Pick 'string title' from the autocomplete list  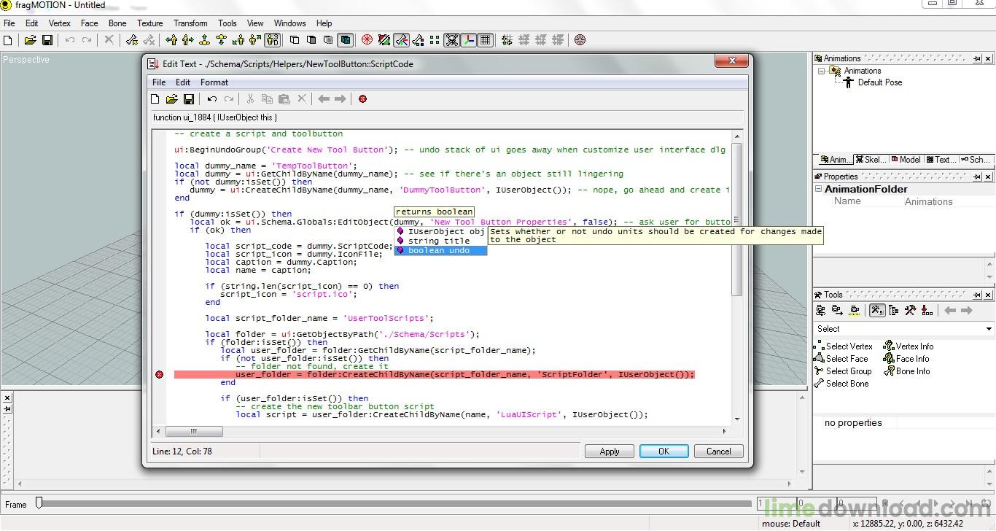tap(438, 241)
